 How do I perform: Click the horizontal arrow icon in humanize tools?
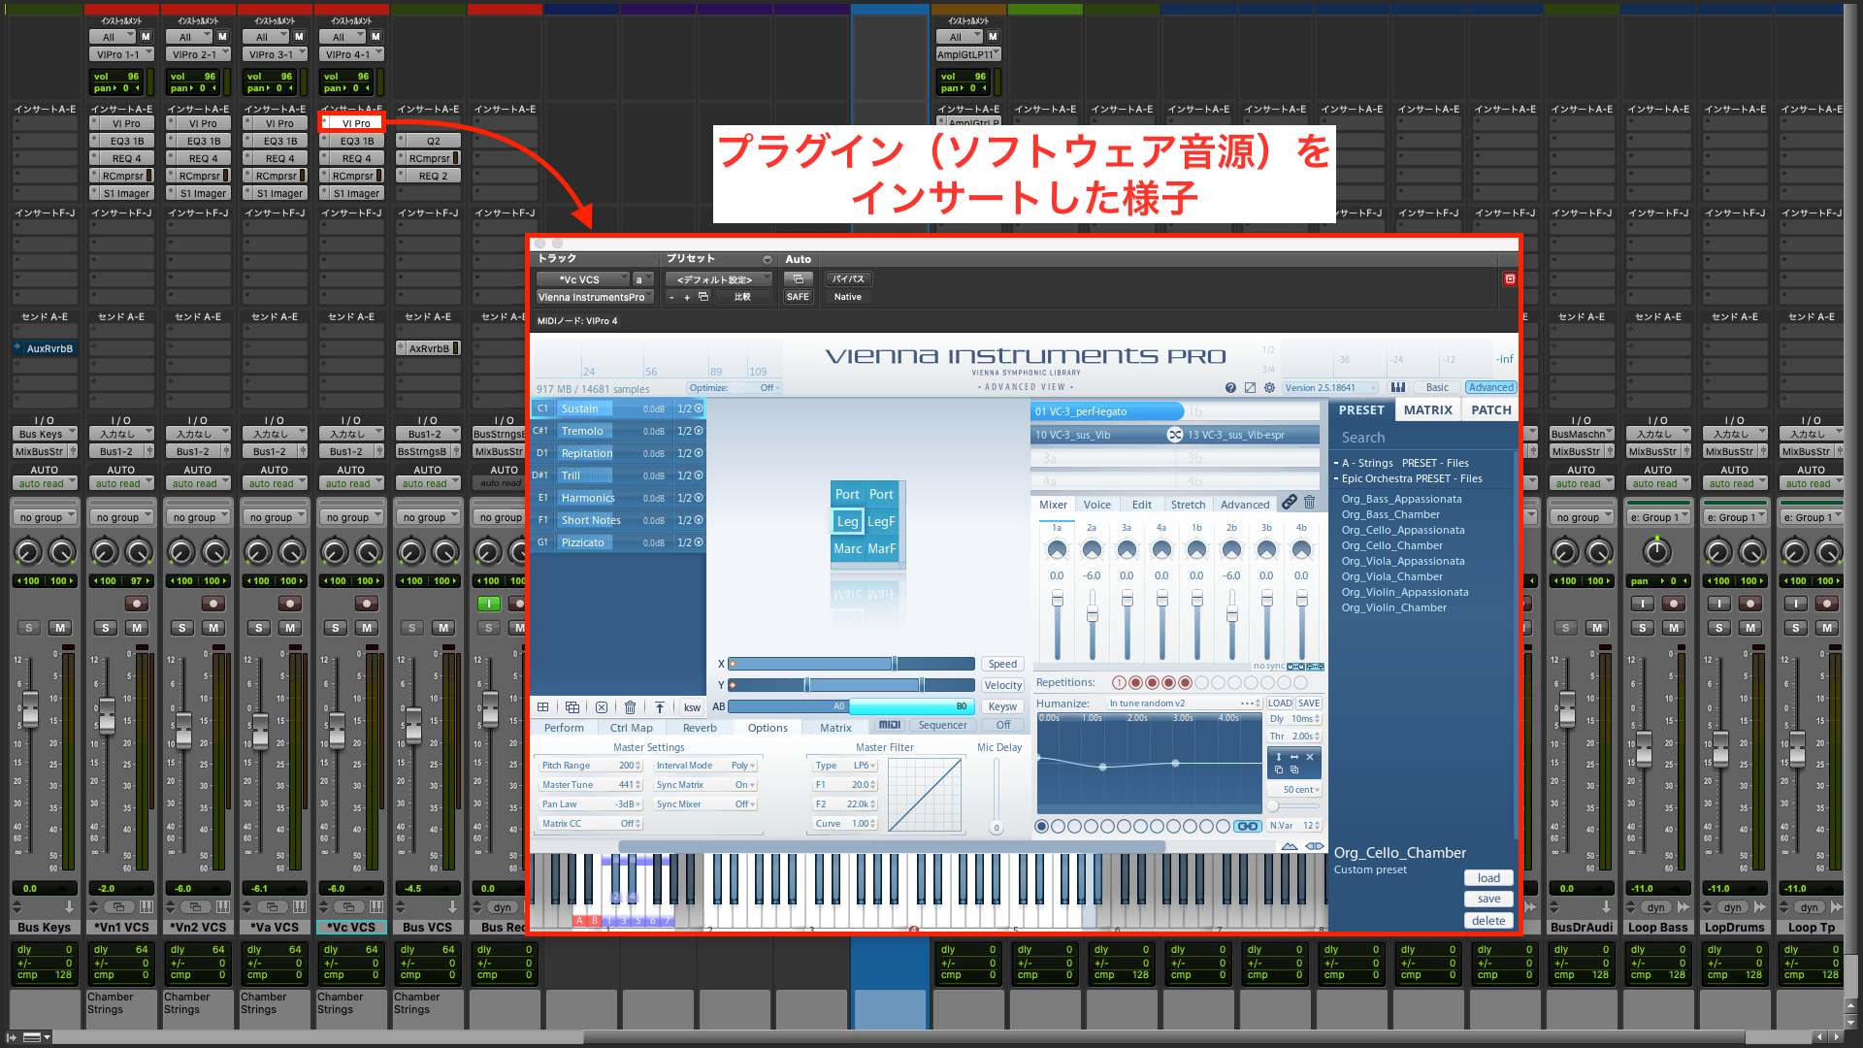pyautogui.click(x=1294, y=757)
